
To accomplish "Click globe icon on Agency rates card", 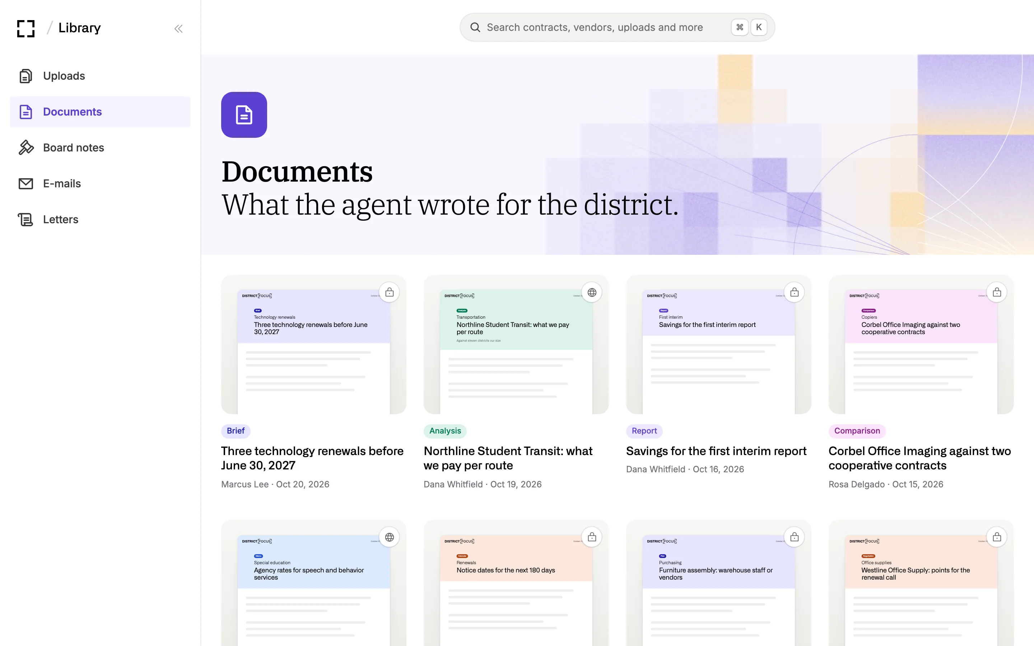I will (x=389, y=537).
